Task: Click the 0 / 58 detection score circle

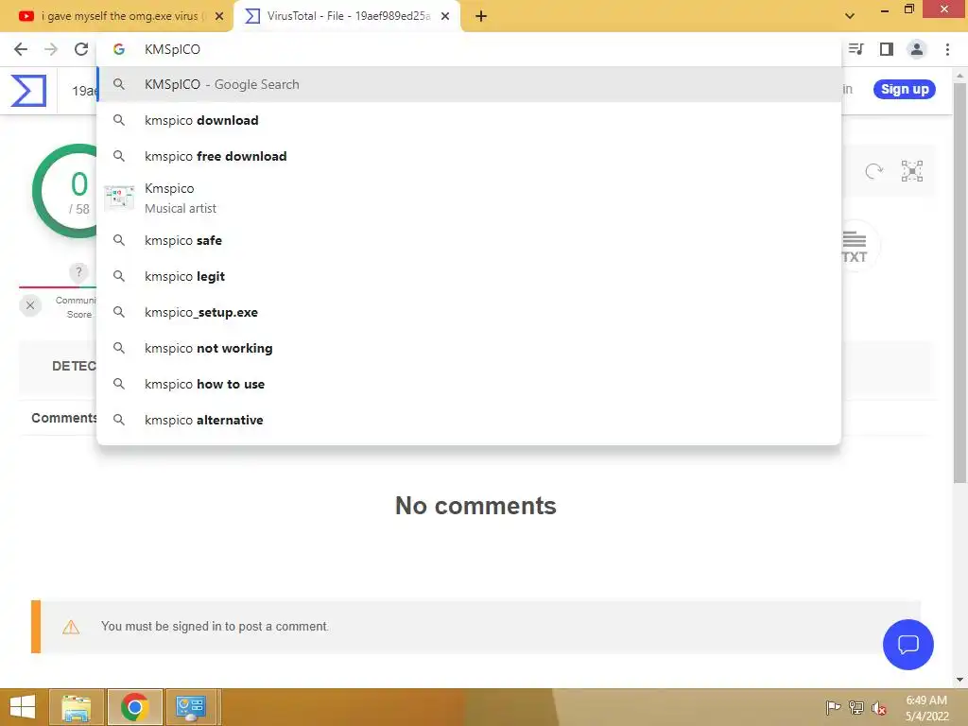Action: (x=65, y=191)
